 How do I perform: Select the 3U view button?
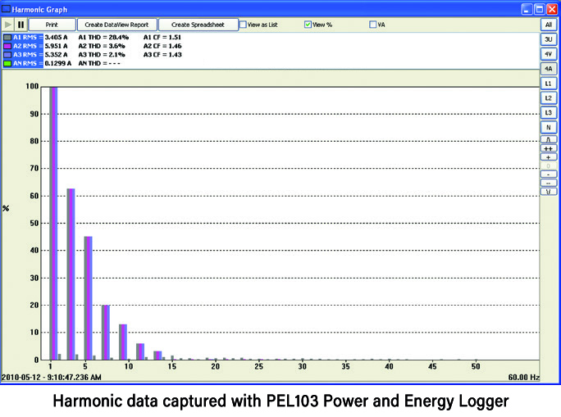[549, 39]
